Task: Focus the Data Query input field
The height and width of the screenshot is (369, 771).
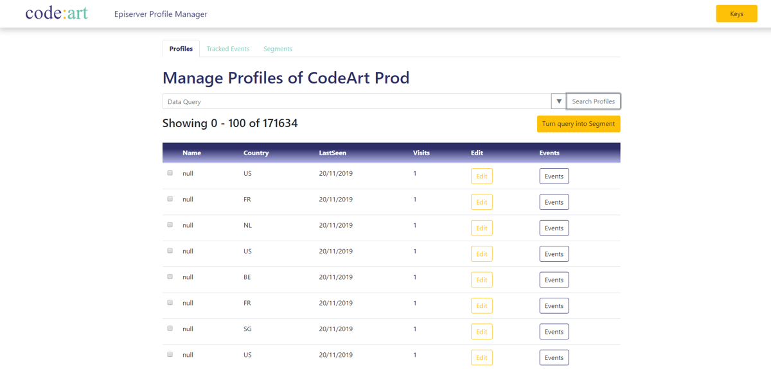Action: click(x=357, y=101)
